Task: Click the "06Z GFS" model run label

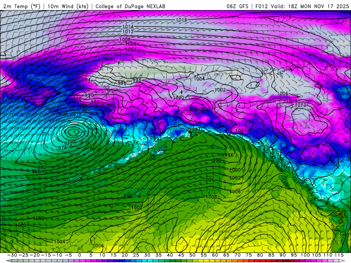Action: click(237, 6)
